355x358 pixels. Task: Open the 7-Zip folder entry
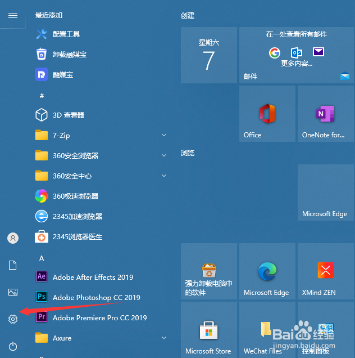pyautogui.click(x=101, y=135)
